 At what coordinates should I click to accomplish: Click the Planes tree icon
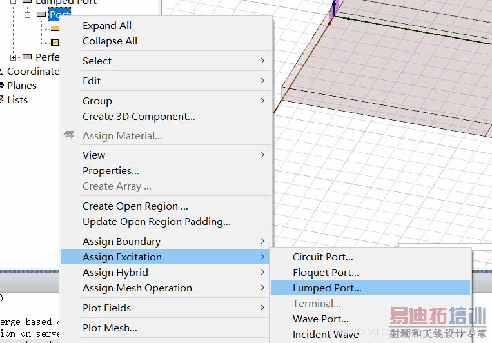click(x=2, y=86)
